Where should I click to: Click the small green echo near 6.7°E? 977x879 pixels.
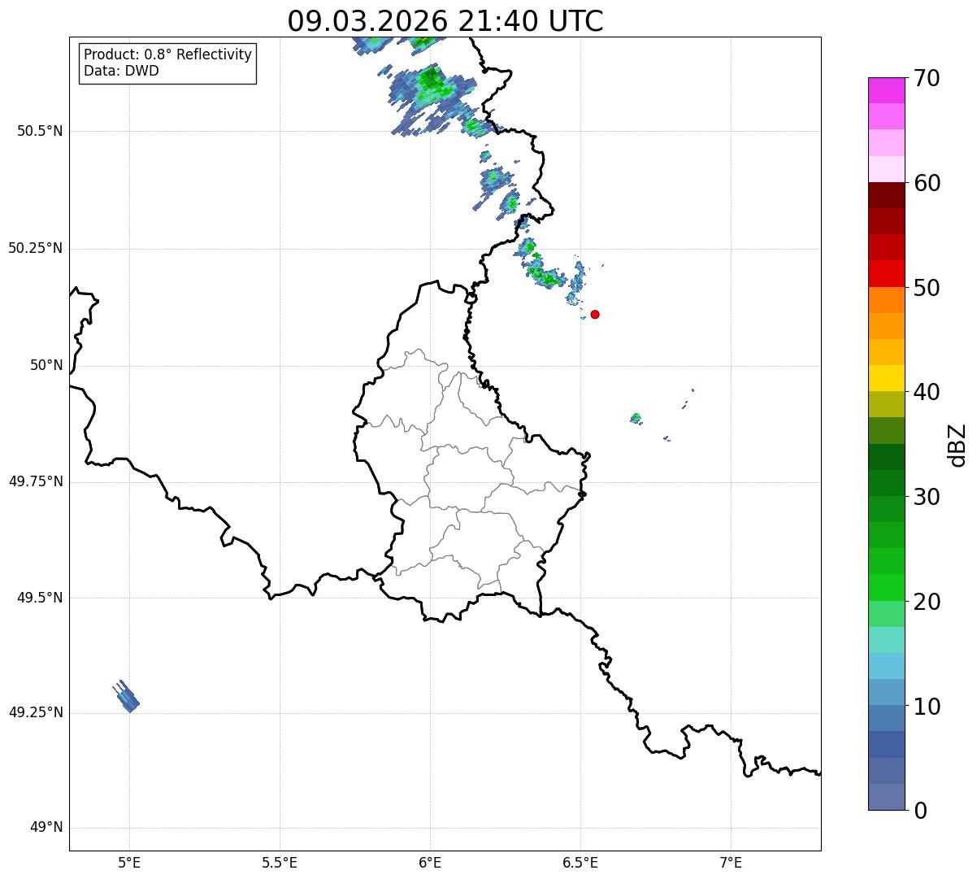click(x=636, y=418)
